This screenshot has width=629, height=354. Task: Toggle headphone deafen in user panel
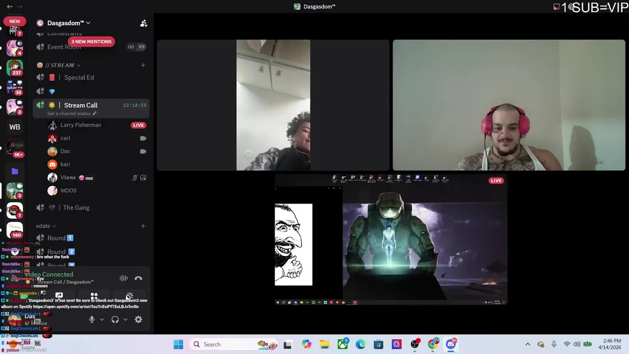(115, 320)
